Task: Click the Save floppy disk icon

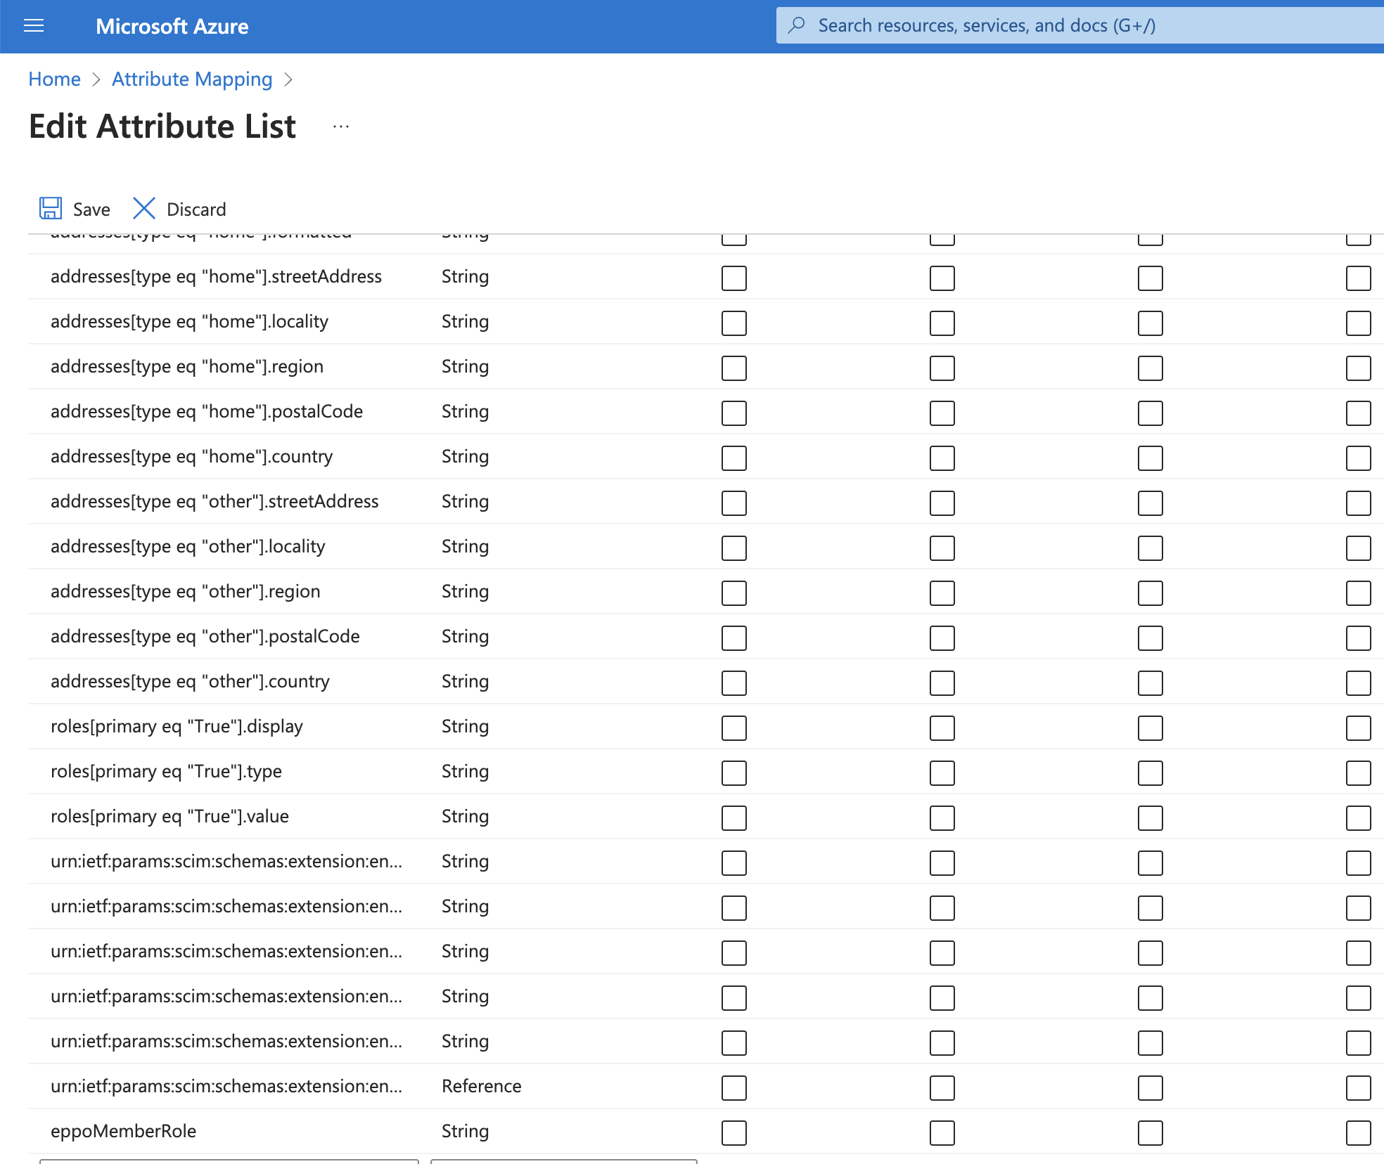Action: [x=51, y=209]
